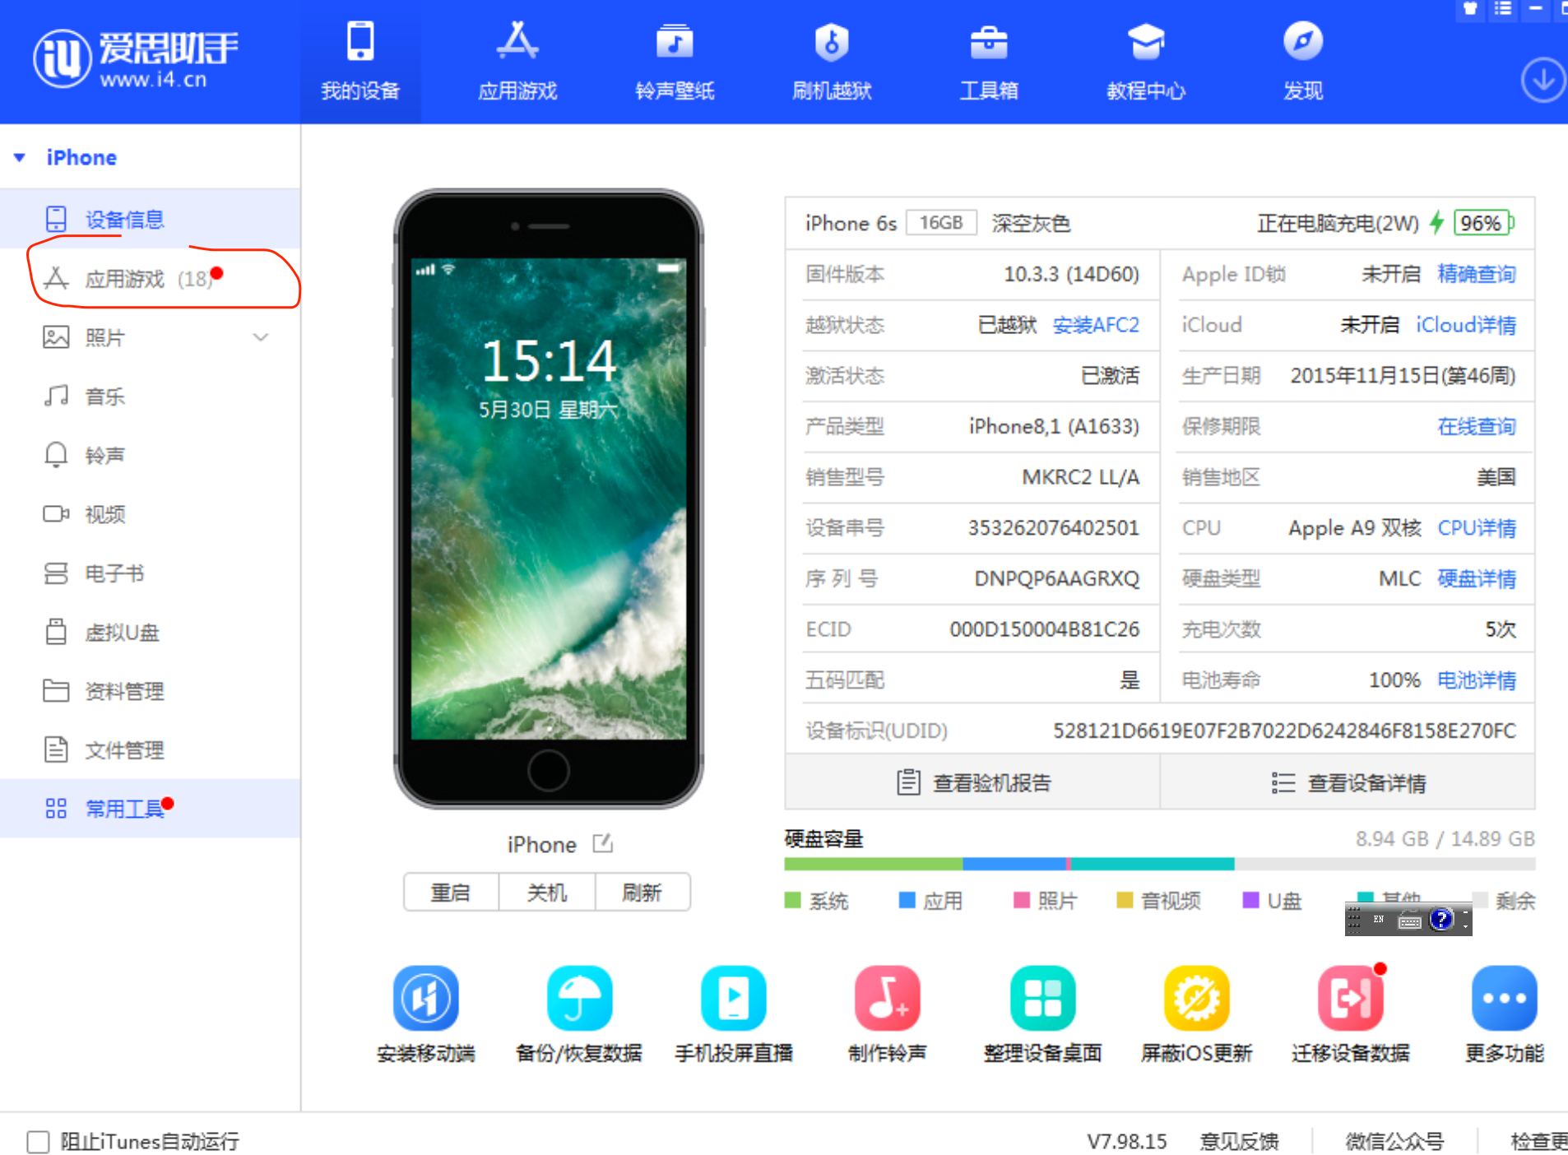Expand the 照片 chevron
The height and width of the screenshot is (1155, 1568).
tap(261, 337)
